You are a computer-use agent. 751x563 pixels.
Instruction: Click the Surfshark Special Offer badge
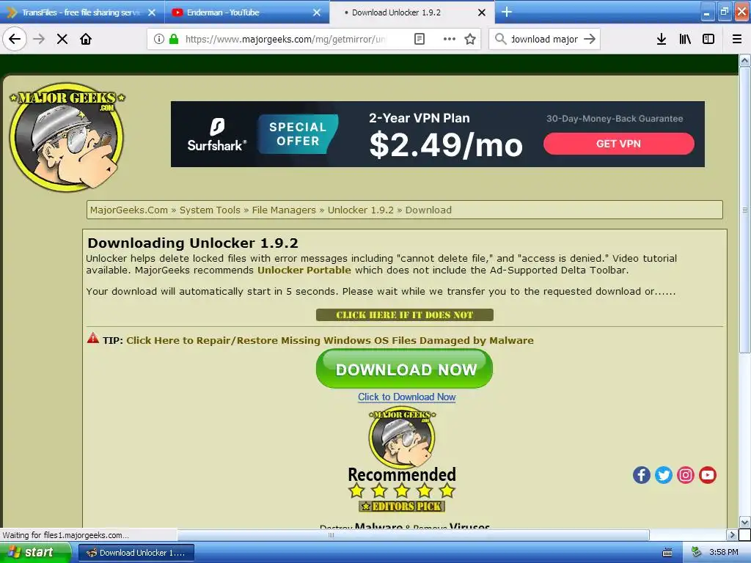[x=298, y=134]
